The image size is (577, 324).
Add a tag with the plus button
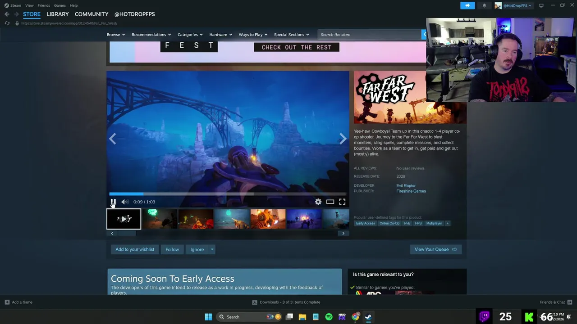coord(448,223)
